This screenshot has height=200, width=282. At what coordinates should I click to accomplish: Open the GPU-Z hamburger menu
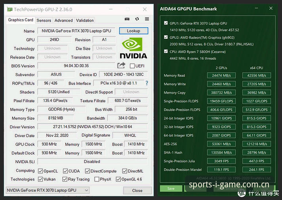[x=147, y=19]
